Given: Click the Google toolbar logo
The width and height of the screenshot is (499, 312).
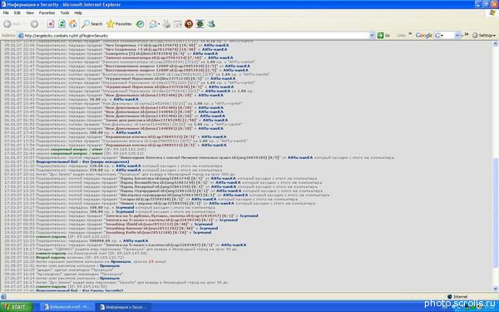Looking at the screenshot, I should point(423,35).
